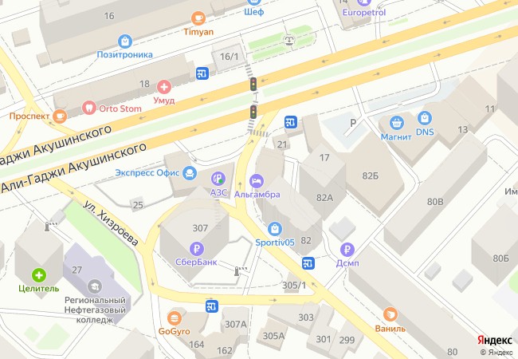Click the АЗС fuel station icon

tap(218, 179)
